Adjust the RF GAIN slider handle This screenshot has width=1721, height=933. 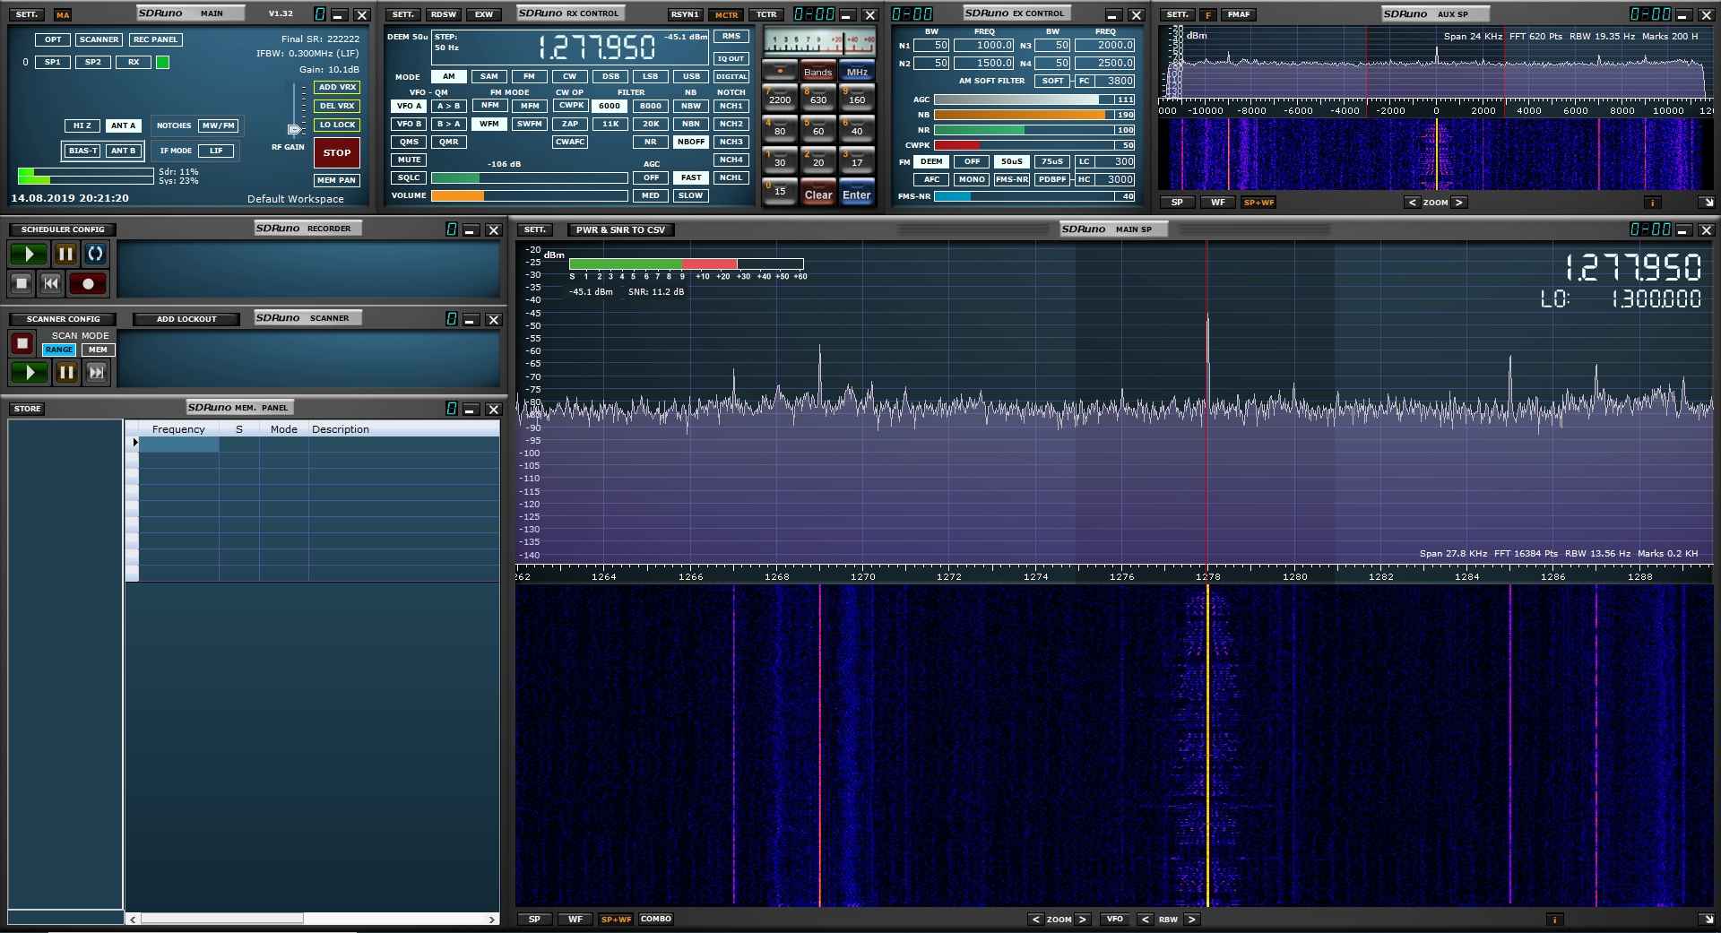(x=293, y=130)
